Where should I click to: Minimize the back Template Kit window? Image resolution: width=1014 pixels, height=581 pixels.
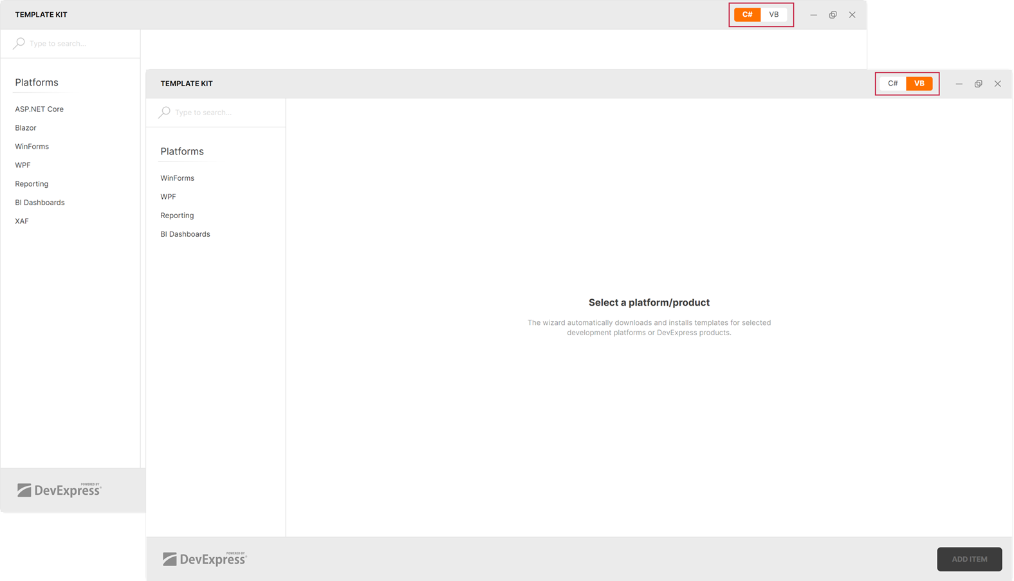coord(814,15)
